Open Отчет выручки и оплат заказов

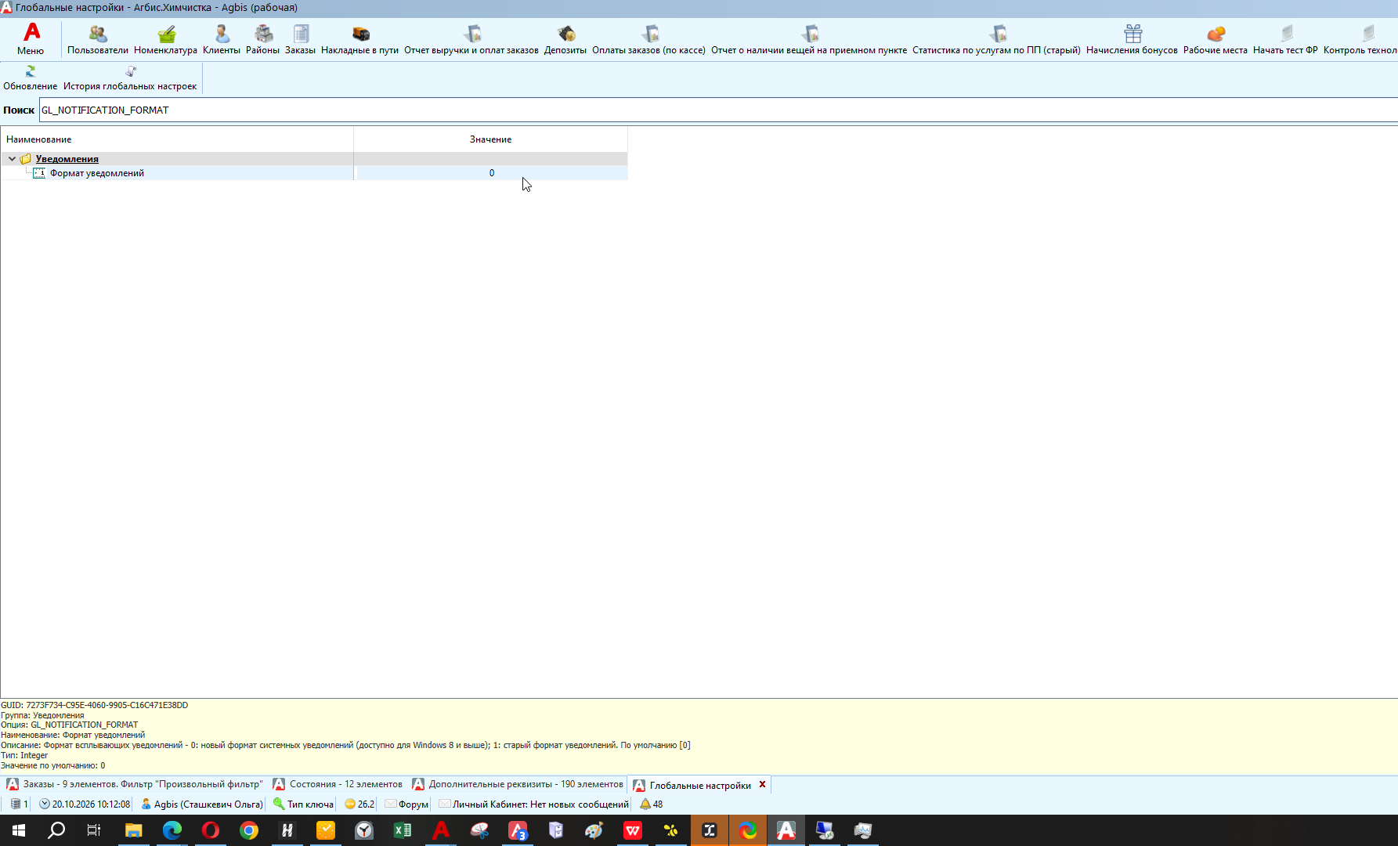point(471,38)
